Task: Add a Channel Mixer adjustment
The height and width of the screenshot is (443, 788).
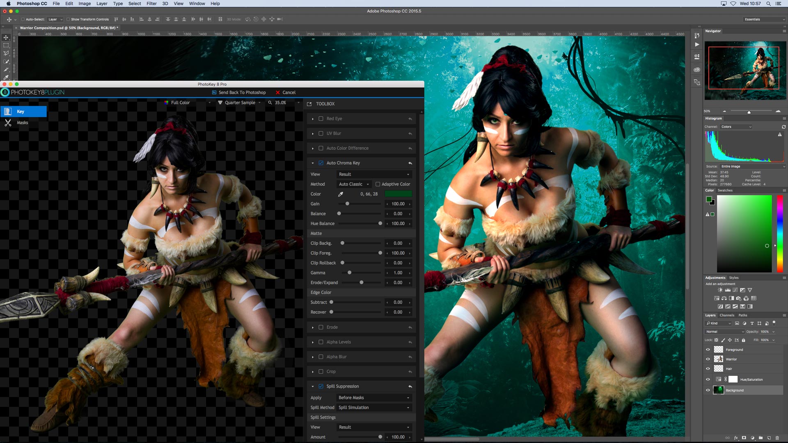Action: coord(746,298)
